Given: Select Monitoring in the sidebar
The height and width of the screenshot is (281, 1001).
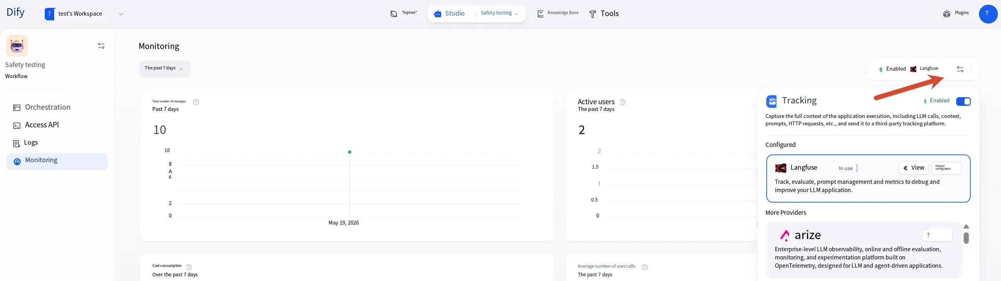Looking at the screenshot, I should pyautogui.click(x=57, y=161).
